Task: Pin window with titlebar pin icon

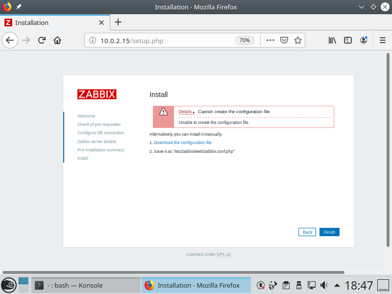Action: tap(19, 7)
